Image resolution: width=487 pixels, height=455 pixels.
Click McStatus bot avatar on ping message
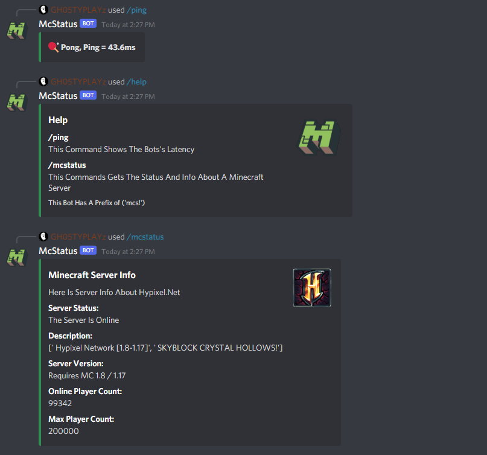(17, 31)
